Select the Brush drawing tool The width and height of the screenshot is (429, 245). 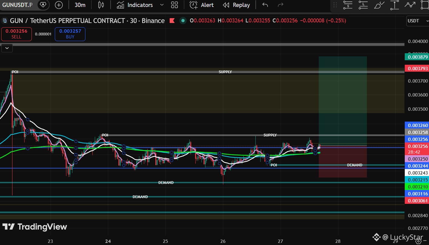tap(379, 5)
